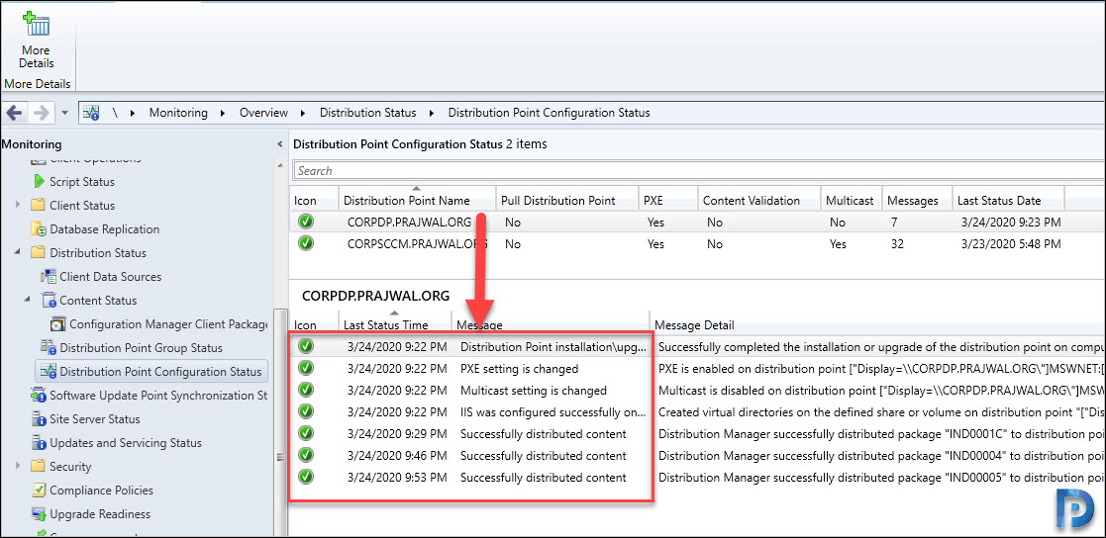Click the Distribution Point Group Status icon
The height and width of the screenshot is (538, 1106).
49,348
